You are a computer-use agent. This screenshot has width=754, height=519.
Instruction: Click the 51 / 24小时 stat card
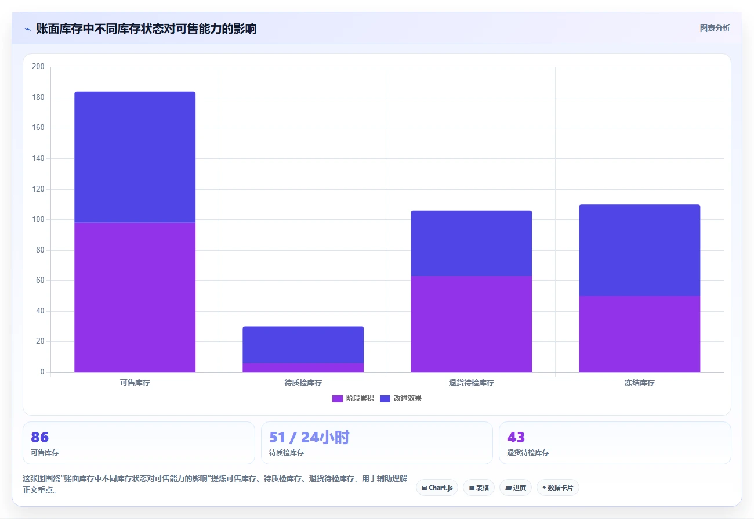tap(377, 443)
